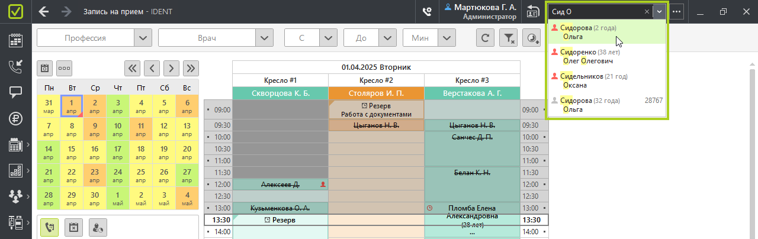Viewport: 758px width, 239px height.
Task: Select patient Сидорова Ольга (32 года) 28767
Action: [607, 105]
